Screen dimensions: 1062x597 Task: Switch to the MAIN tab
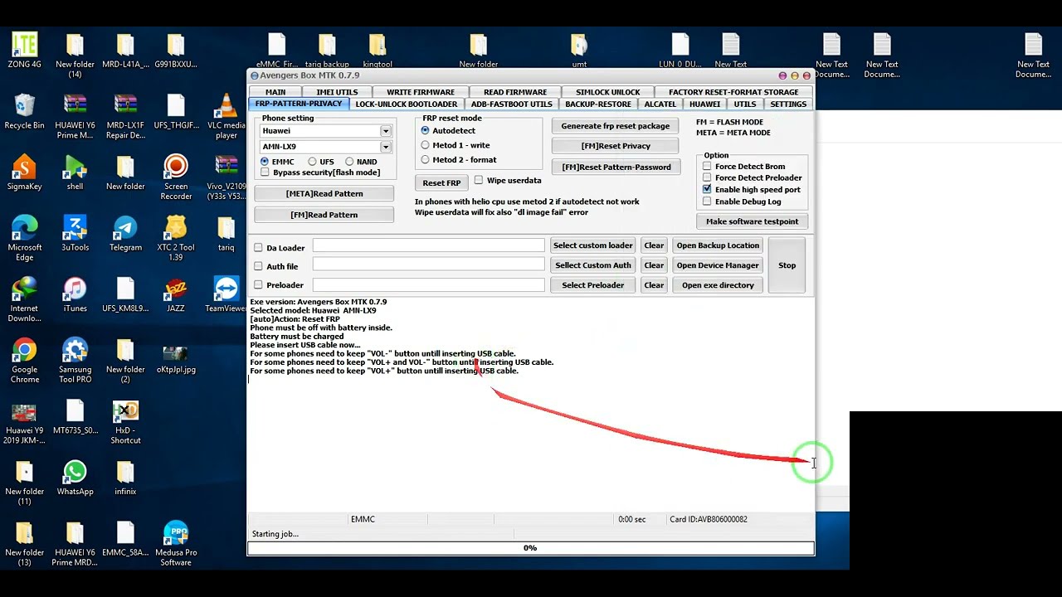coord(275,92)
